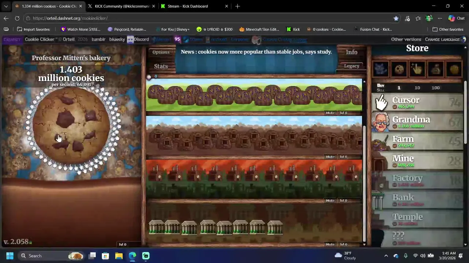Click the news ticker headline

click(x=256, y=52)
